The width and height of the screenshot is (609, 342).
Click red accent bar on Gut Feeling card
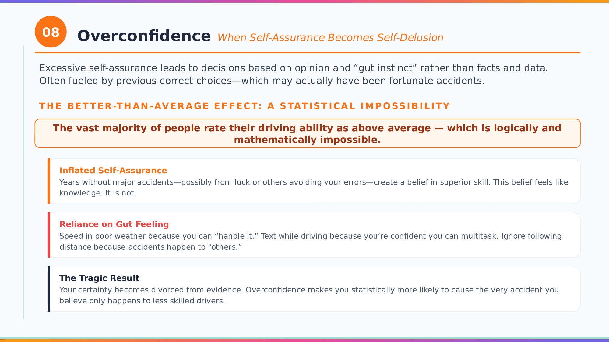[x=49, y=235]
